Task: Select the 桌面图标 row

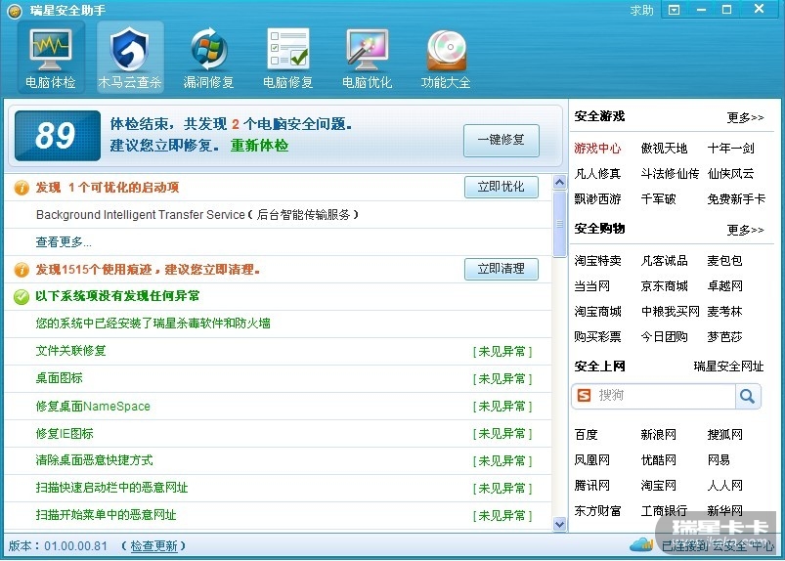Action: click(x=278, y=379)
